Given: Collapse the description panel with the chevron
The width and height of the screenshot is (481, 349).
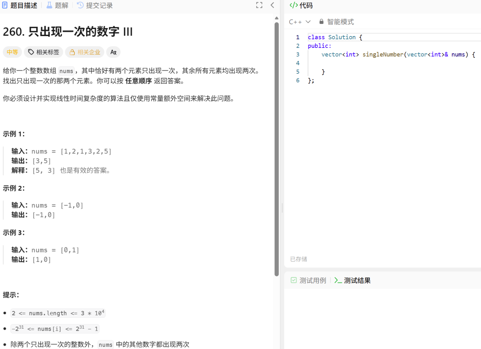Looking at the screenshot, I should tap(273, 5).
